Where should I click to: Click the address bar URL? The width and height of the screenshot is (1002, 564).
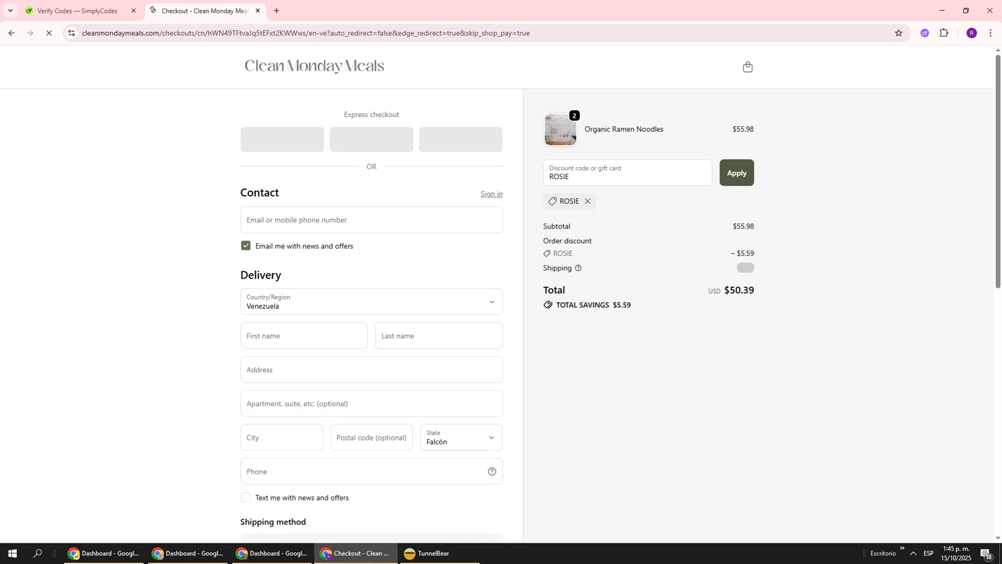pos(306,33)
